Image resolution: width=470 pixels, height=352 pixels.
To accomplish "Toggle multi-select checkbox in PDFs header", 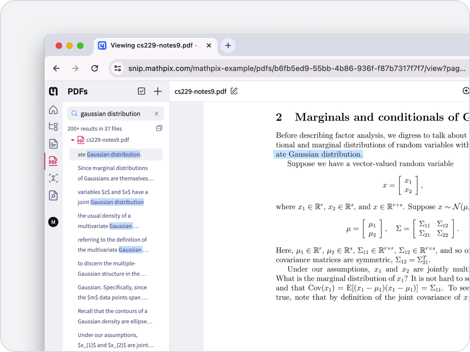I will [x=142, y=91].
